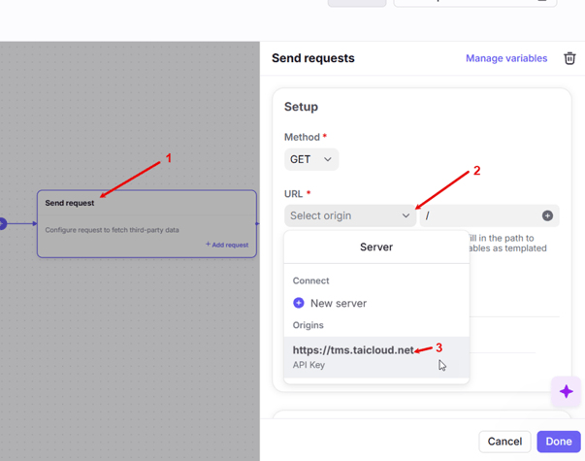The width and height of the screenshot is (585, 461).
Task: Choose New server in Connect section
Action: coord(338,303)
